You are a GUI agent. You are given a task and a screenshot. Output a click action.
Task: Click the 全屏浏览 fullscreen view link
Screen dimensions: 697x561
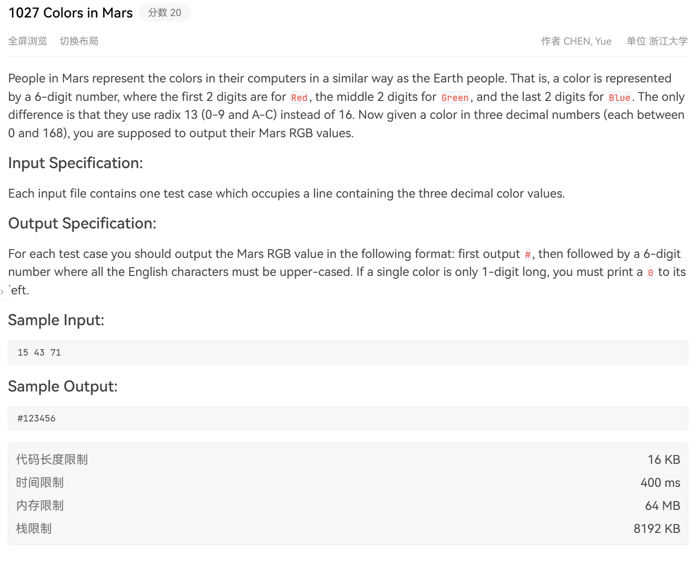(x=28, y=41)
